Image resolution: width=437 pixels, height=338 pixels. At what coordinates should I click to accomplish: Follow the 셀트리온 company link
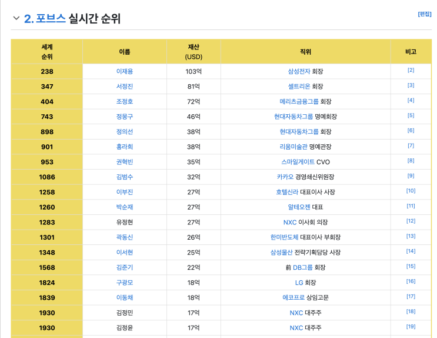coord(299,87)
